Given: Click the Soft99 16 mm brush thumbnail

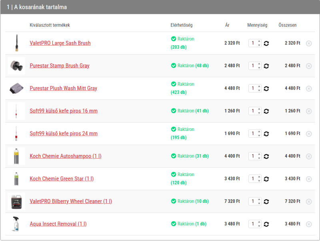Looking at the screenshot, I should tap(16, 111).
